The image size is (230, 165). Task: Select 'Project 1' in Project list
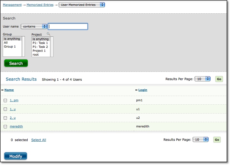[41, 51]
